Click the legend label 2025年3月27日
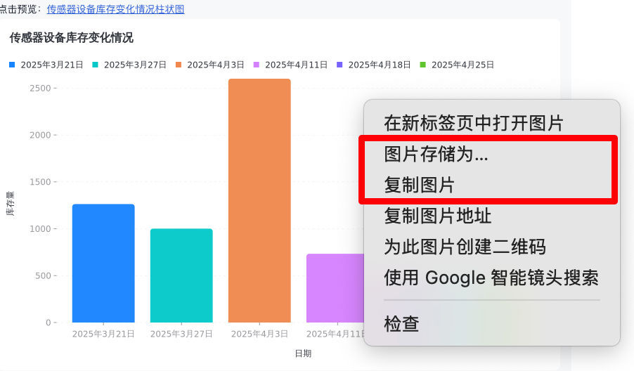This screenshot has height=371, width=634. tap(136, 65)
